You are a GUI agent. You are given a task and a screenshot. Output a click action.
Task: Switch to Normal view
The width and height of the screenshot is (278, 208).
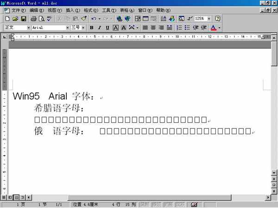[x=4, y=197]
